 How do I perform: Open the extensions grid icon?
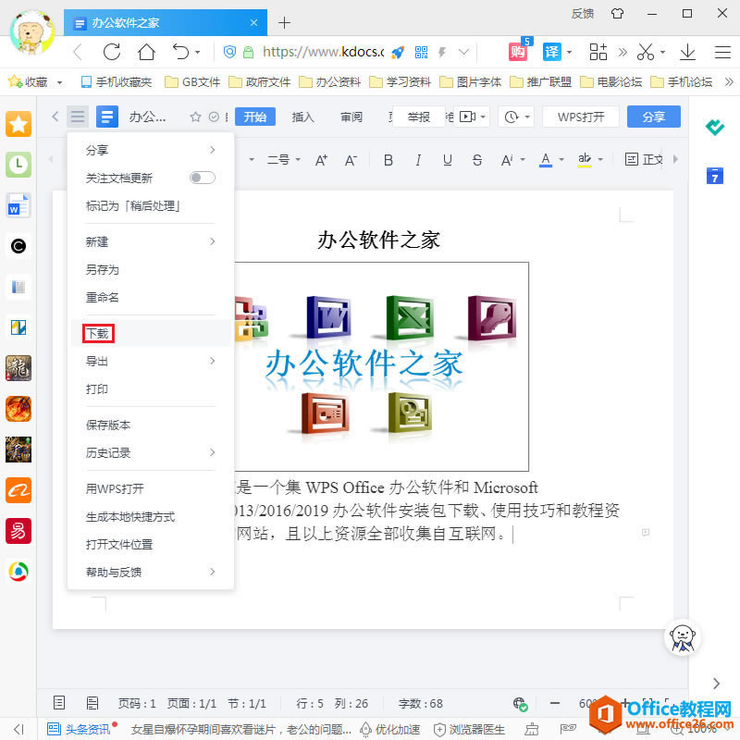click(x=598, y=52)
